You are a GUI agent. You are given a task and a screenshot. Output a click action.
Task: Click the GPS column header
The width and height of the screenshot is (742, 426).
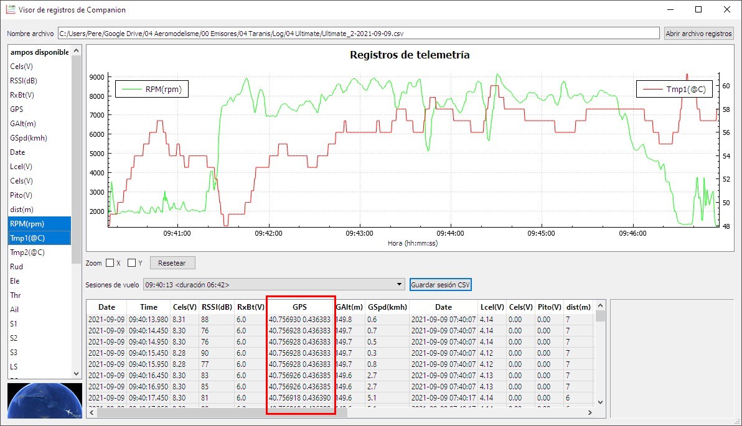point(300,307)
